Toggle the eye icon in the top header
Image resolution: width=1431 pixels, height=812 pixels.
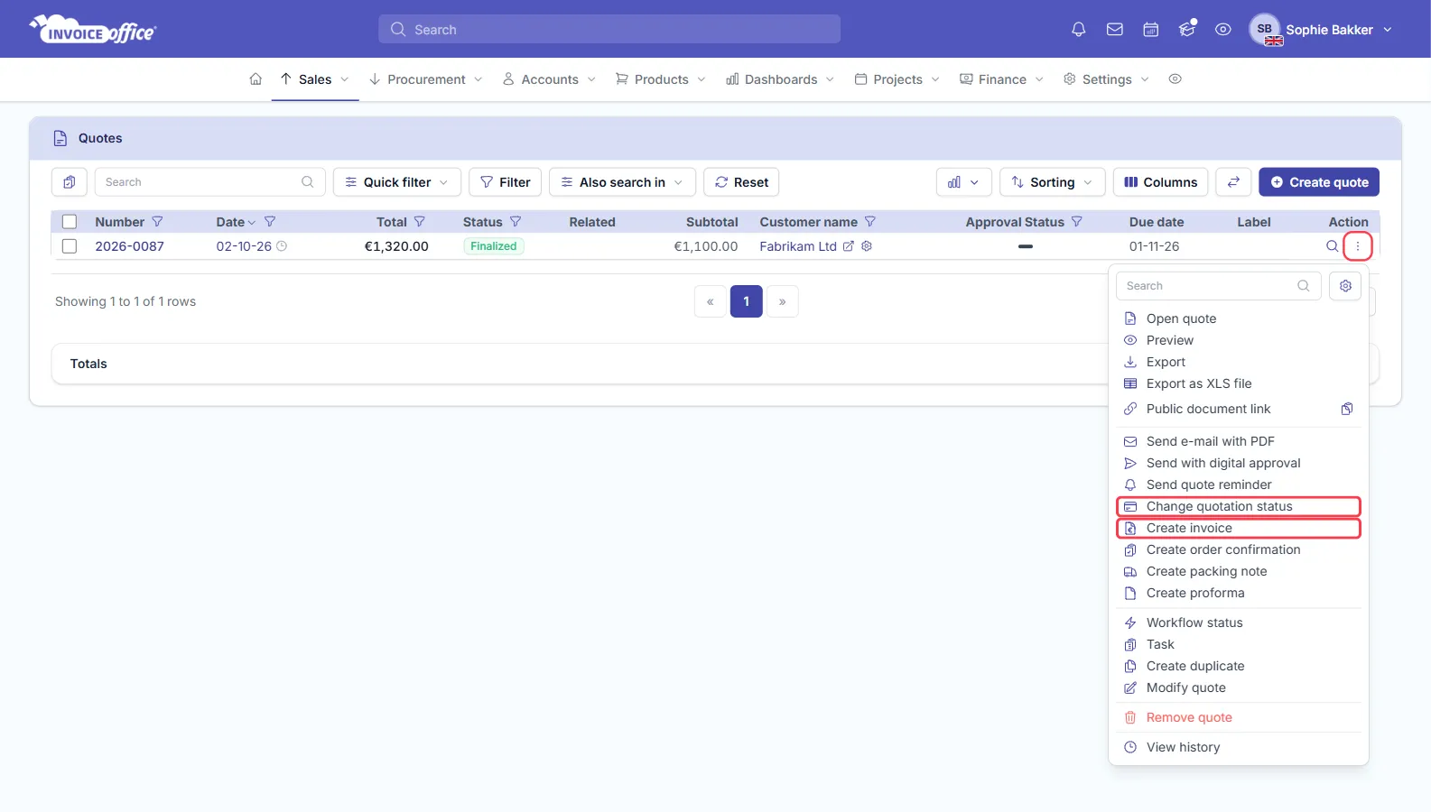point(1223,30)
